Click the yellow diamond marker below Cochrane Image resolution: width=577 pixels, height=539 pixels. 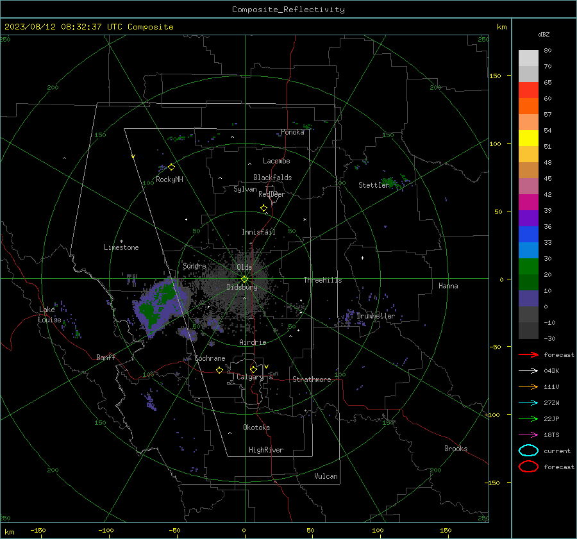(220, 370)
